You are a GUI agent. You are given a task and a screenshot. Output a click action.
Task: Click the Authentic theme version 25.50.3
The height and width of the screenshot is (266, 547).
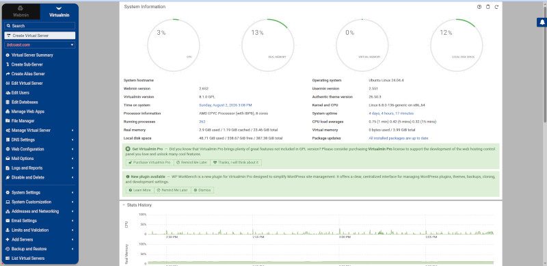click(375, 97)
